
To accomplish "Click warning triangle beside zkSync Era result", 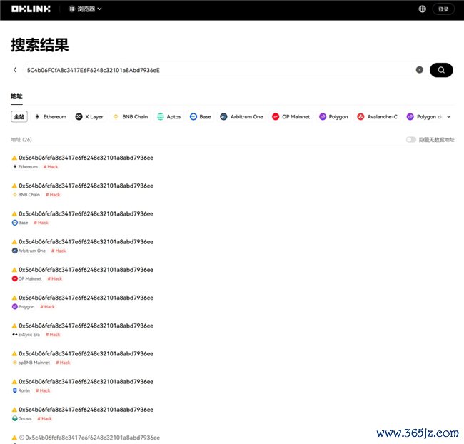I will (14, 326).
